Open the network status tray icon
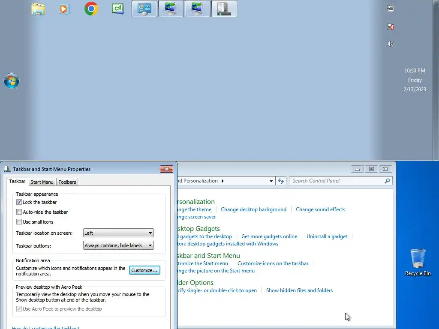This screenshot has height=329, width=439. pyautogui.click(x=391, y=9)
